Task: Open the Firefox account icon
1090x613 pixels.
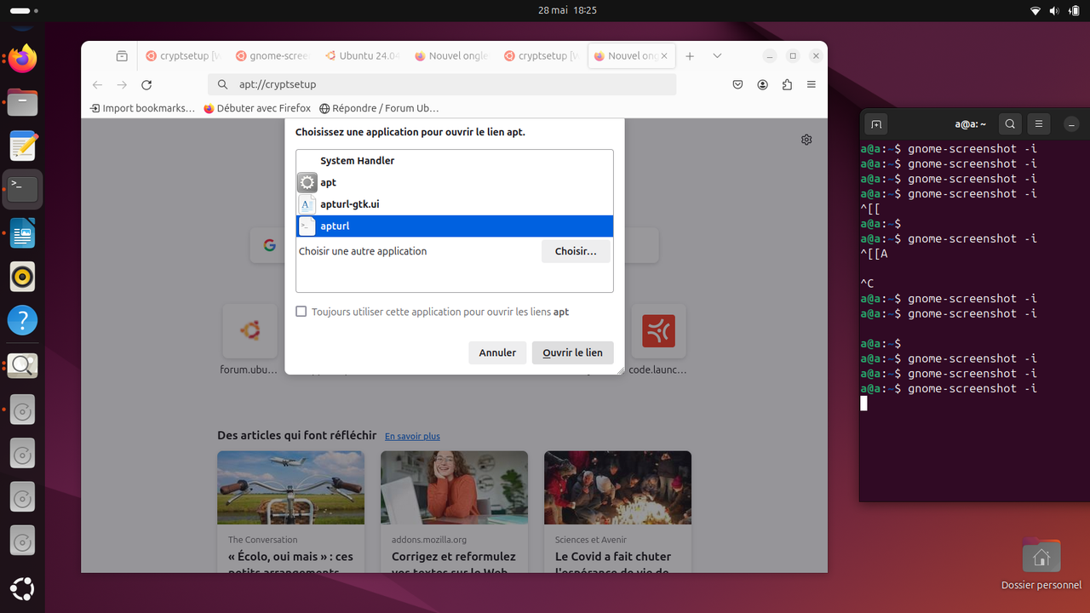Action: point(763,85)
